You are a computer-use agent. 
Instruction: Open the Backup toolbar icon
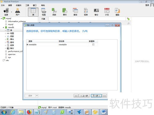point(96,12)
